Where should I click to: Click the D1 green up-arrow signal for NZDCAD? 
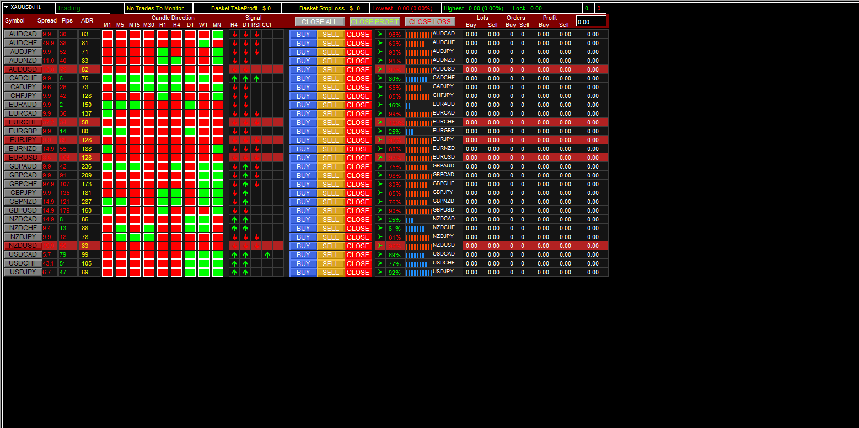tap(245, 219)
